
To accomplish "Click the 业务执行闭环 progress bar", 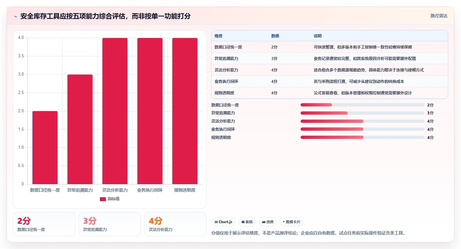I will pyautogui.click(x=362, y=129).
